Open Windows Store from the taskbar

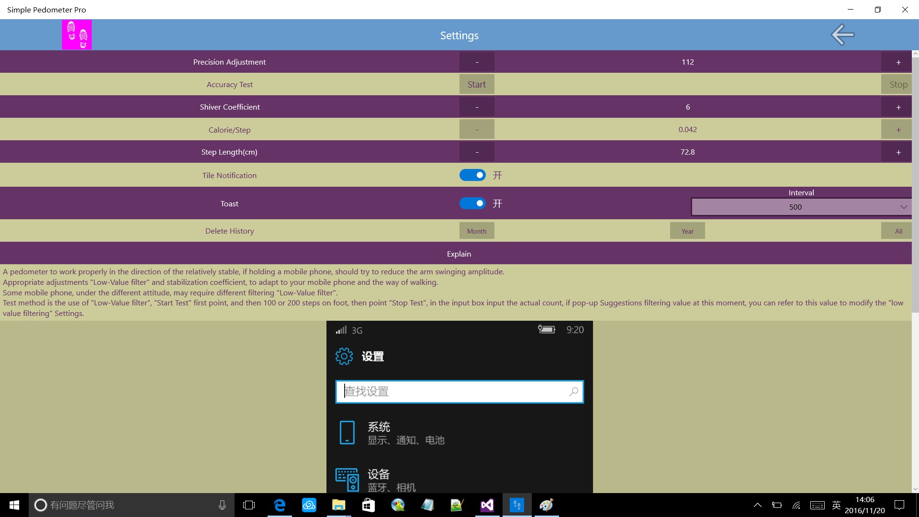(369, 505)
